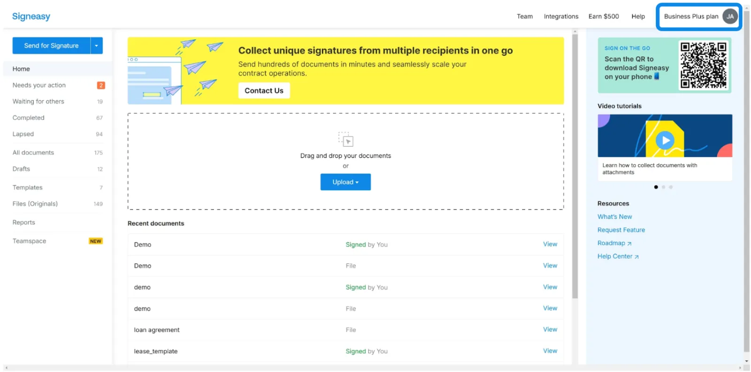Scan QR code image for Signeasy app

coord(704,65)
